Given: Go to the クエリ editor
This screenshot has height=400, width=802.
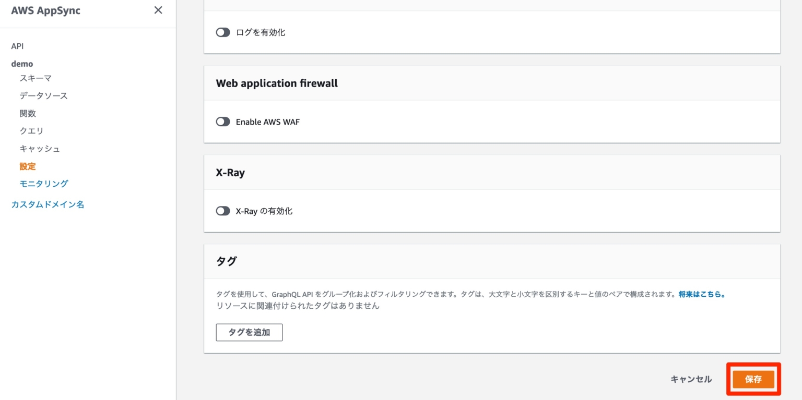Looking at the screenshot, I should pyautogui.click(x=31, y=131).
